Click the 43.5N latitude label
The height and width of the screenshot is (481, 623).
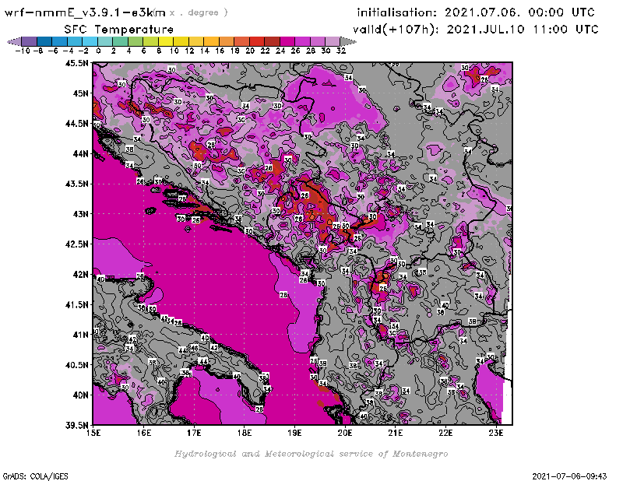76,184
